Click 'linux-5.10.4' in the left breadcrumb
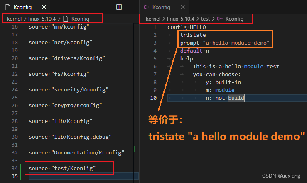The image size is (307, 183). click(x=42, y=19)
